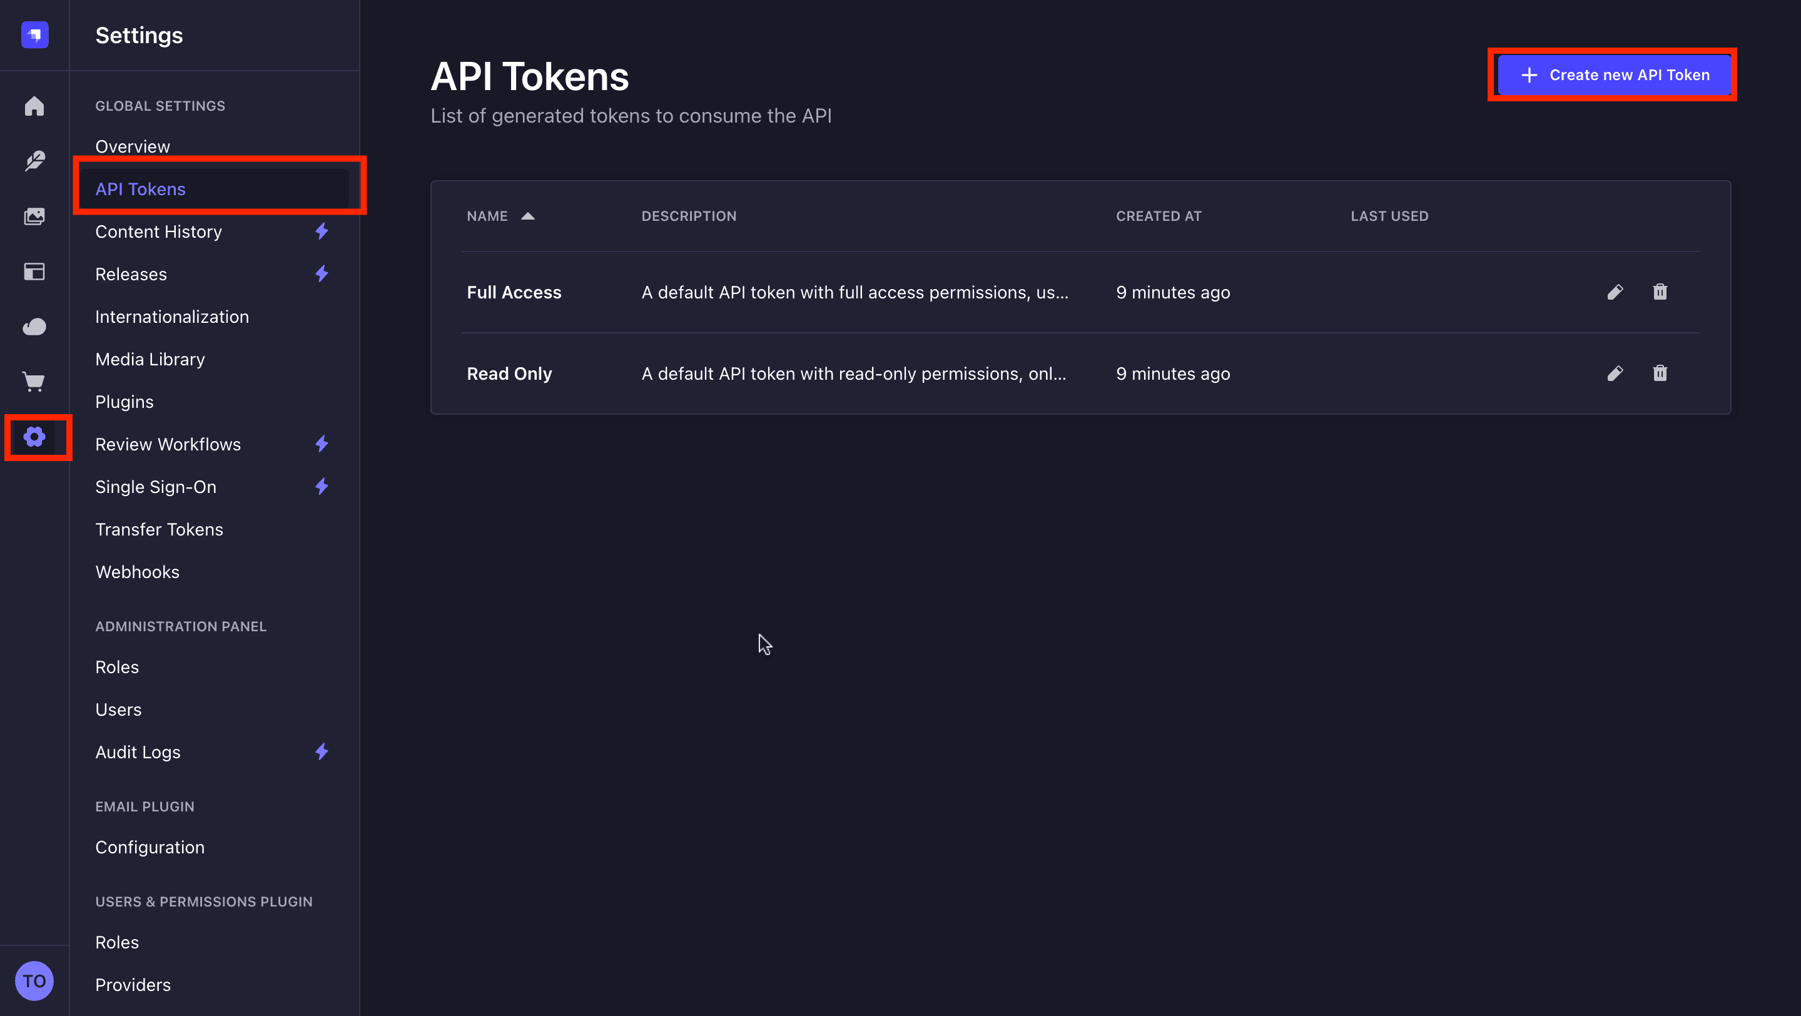The width and height of the screenshot is (1801, 1016).
Task: Go to Media Library settings
Action: [150, 359]
